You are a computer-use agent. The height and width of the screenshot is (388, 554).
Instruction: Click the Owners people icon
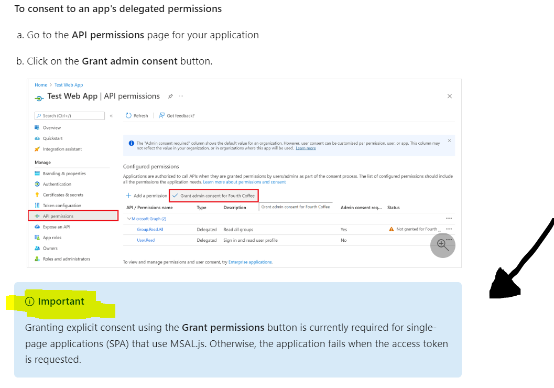pyautogui.click(x=37, y=248)
